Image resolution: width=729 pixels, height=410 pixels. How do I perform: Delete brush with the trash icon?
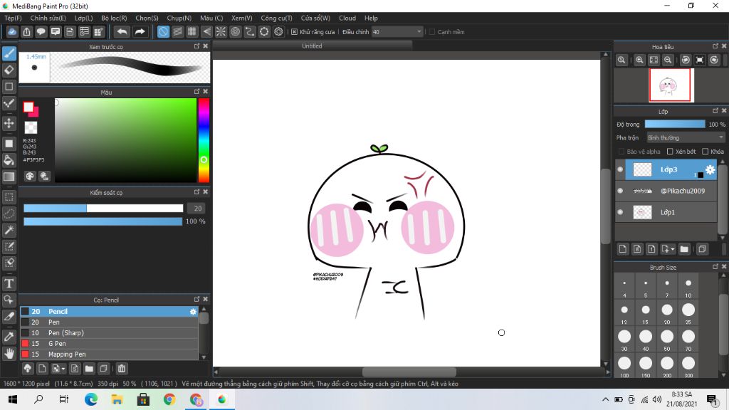coord(121,369)
